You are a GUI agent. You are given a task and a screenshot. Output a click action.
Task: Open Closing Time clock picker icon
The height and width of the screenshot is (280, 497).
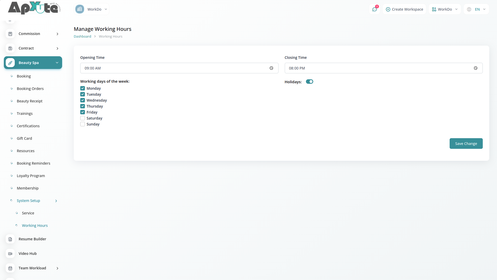pyautogui.click(x=476, y=68)
